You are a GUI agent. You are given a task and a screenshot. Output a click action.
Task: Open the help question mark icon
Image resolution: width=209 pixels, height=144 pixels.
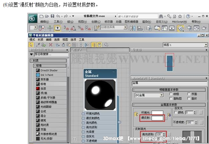coord(188,16)
